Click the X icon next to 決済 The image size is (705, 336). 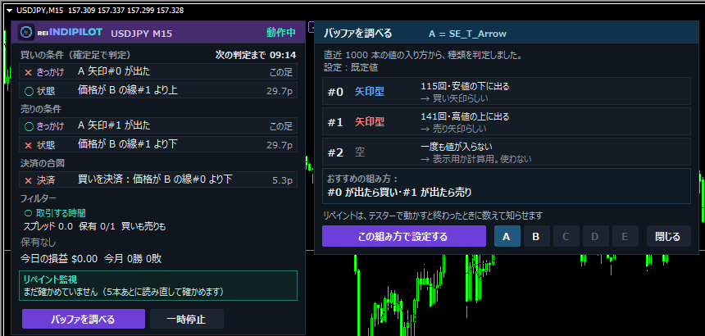pyautogui.click(x=29, y=180)
